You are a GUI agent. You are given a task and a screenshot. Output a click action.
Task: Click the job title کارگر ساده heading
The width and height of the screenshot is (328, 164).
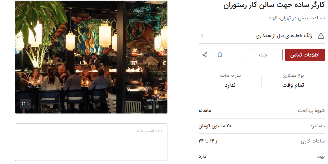coord(274,5)
